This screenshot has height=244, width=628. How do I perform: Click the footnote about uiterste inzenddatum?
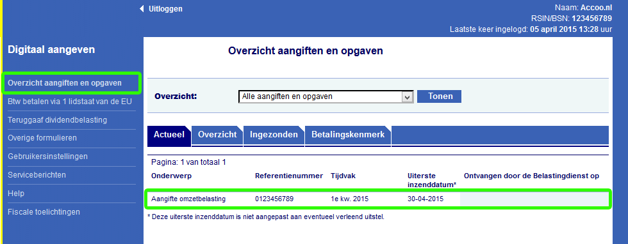point(266,217)
